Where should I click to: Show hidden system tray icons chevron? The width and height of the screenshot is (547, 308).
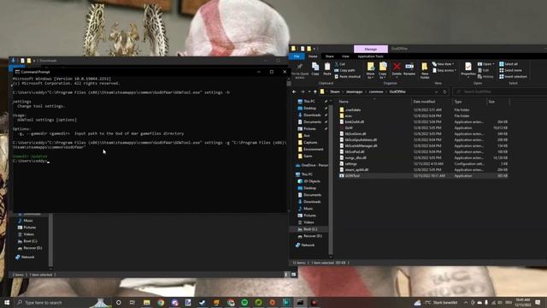[x=465, y=302]
